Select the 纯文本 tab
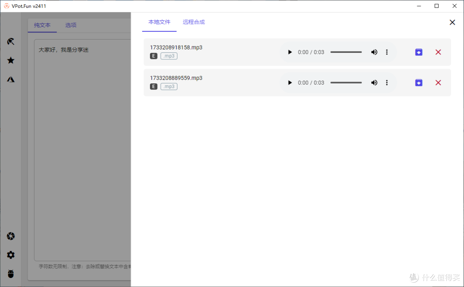This screenshot has width=464, height=287. click(42, 25)
